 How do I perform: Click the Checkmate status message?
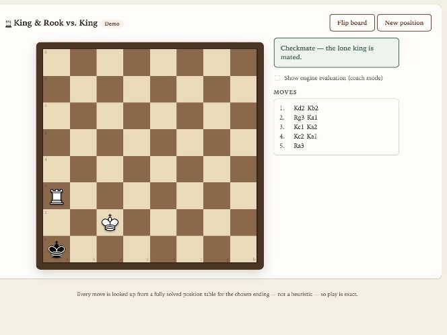(337, 52)
